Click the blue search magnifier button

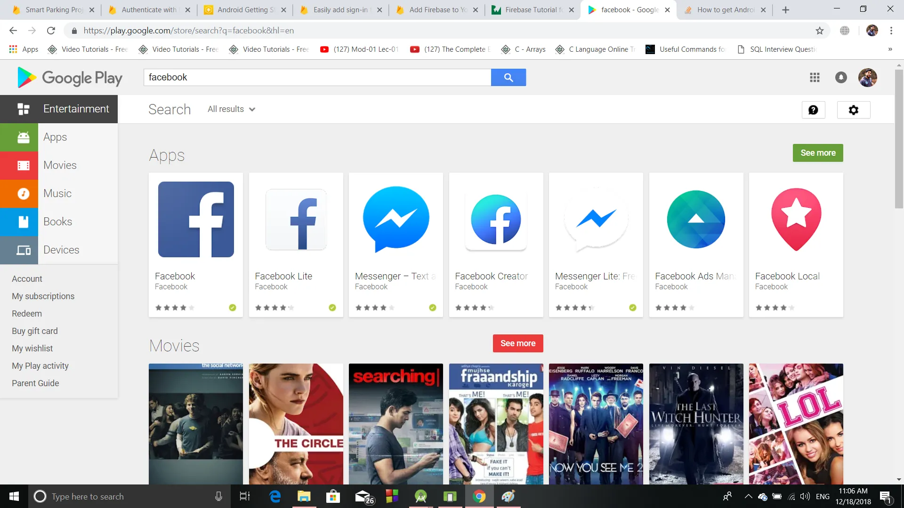pyautogui.click(x=508, y=78)
